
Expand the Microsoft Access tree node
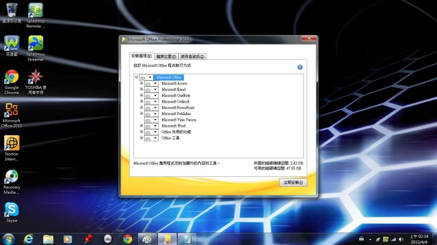(141, 83)
